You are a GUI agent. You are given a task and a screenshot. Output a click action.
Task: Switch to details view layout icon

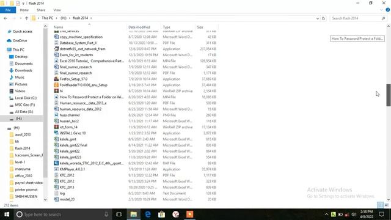click(380, 205)
